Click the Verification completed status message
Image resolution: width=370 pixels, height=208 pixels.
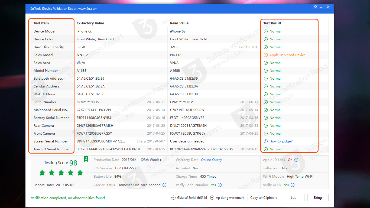pyautogui.click(x=68, y=198)
